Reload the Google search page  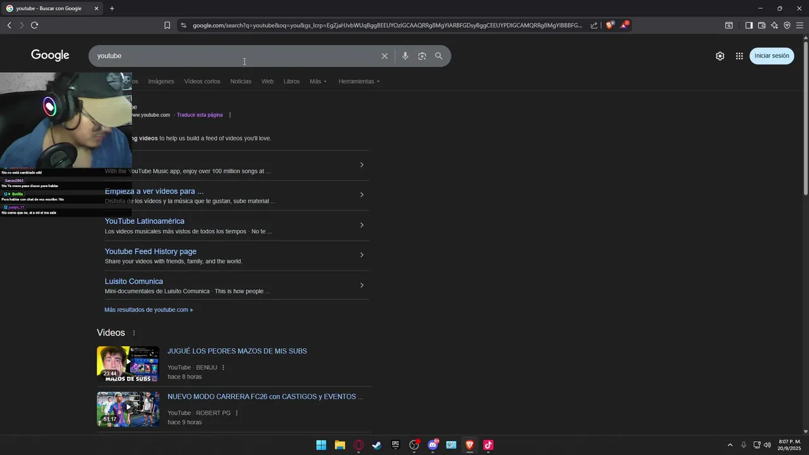click(x=34, y=25)
